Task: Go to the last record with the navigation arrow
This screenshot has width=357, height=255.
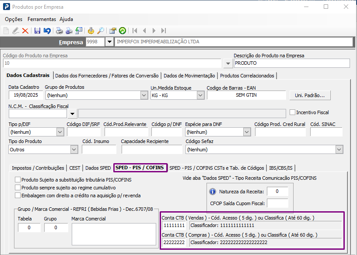Action: click(x=164, y=31)
